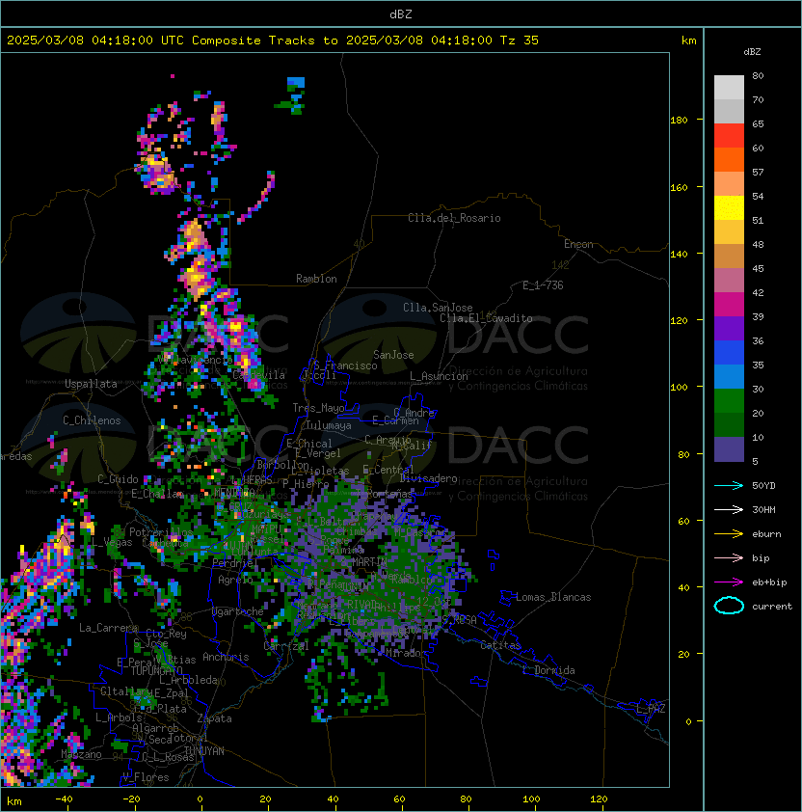This screenshot has width=802, height=812.
Task: Click the La_Carrera map label
Action: point(108,628)
